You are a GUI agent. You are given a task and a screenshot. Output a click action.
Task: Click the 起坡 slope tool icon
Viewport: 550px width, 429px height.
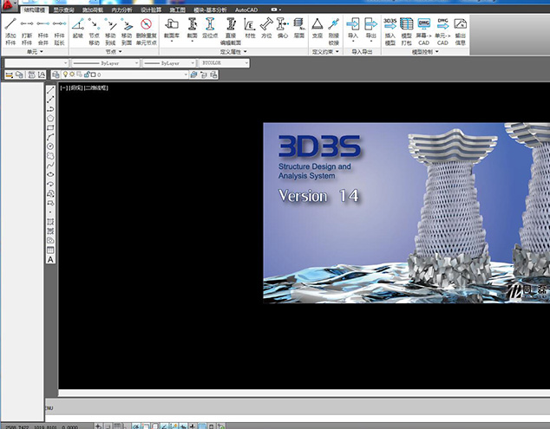[x=78, y=29]
